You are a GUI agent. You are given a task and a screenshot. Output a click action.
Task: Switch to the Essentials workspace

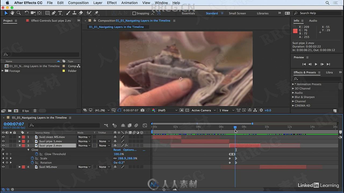188,13
